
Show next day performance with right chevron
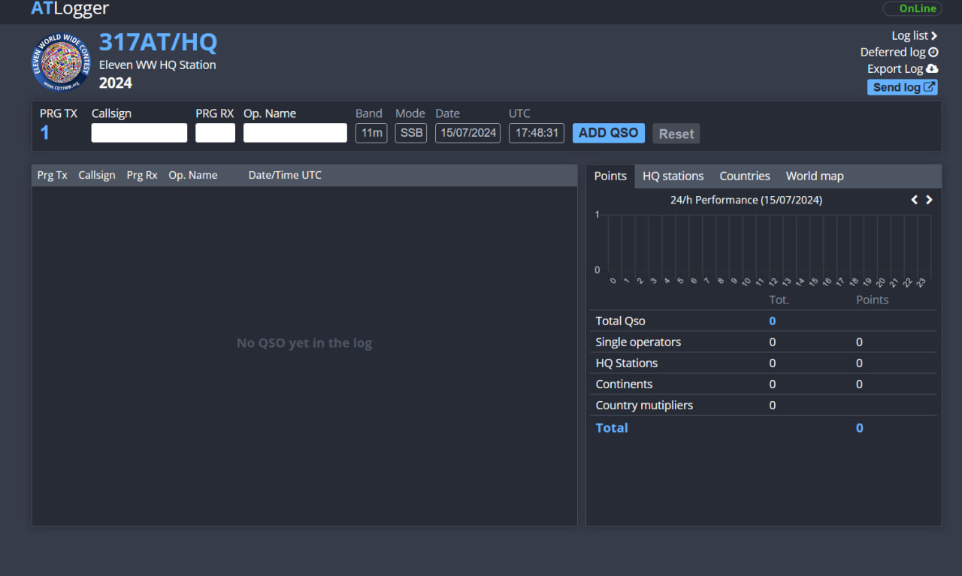click(929, 200)
